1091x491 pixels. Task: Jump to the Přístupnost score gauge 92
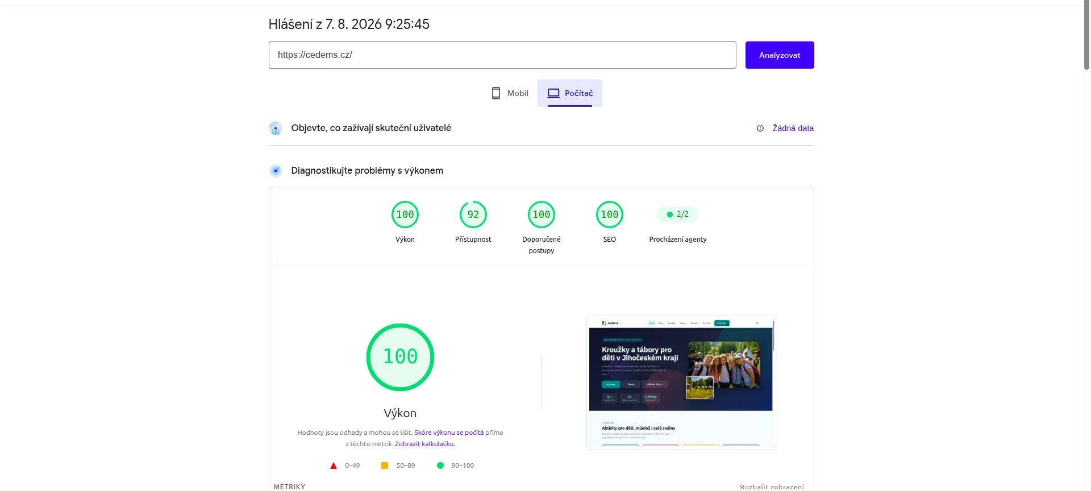tap(473, 215)
